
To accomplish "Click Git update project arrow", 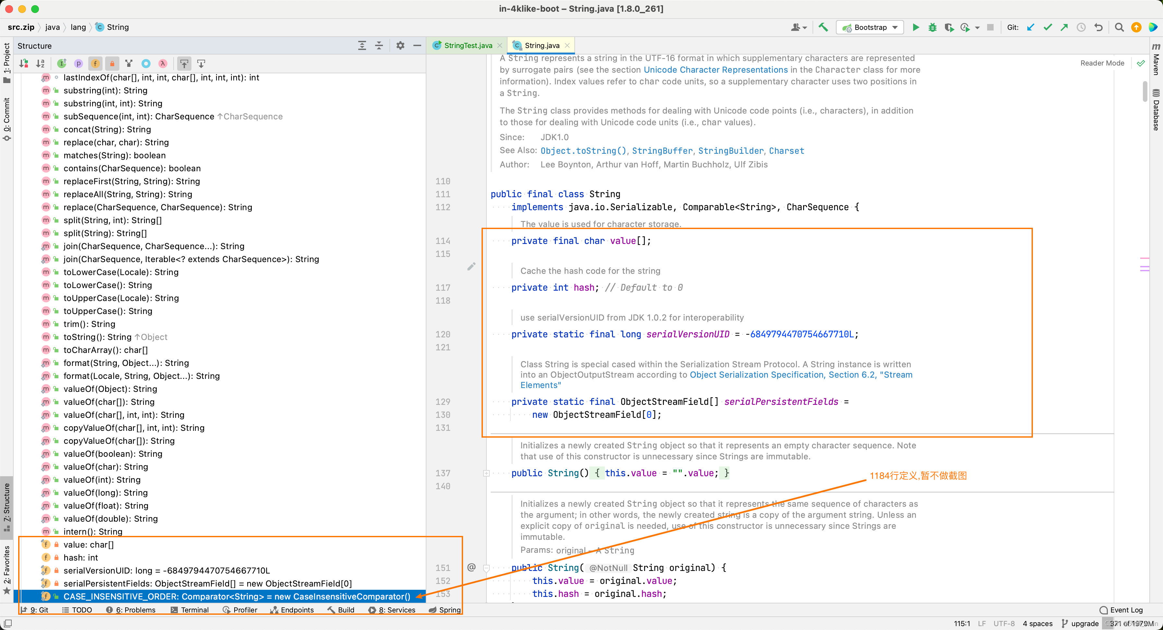I will tap(1031, 28).
